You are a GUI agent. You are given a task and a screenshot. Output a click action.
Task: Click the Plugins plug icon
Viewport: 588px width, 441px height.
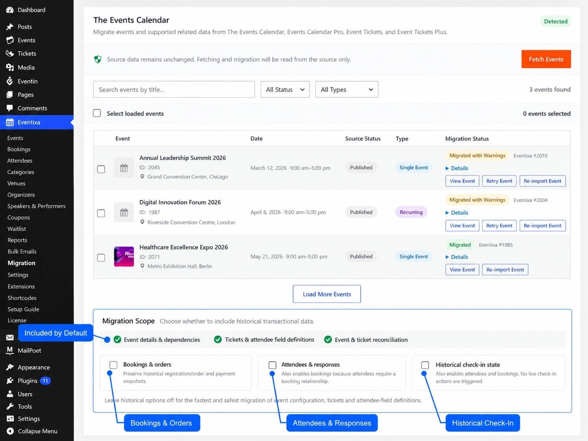[10, 381]
